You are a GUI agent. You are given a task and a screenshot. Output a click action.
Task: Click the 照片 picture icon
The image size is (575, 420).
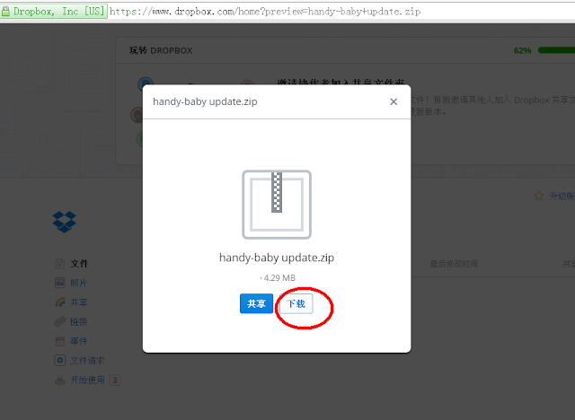pos(60,283)
